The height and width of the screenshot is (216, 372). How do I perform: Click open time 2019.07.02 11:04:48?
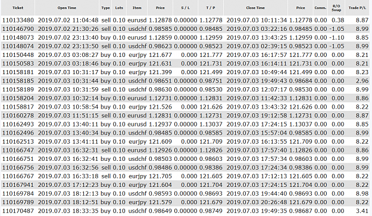68,20
